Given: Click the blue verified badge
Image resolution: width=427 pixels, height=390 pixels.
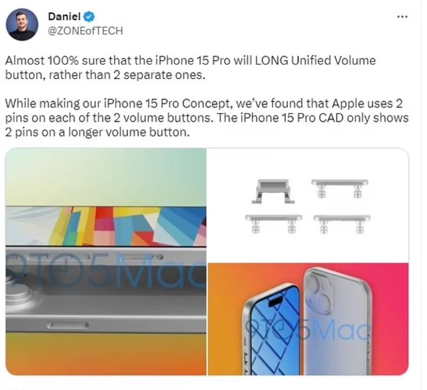Looking at the screenshot, I should pos(89,17).
